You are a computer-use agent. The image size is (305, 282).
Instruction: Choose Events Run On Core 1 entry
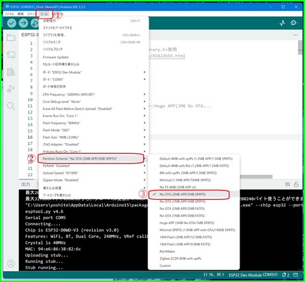[93, 116]
